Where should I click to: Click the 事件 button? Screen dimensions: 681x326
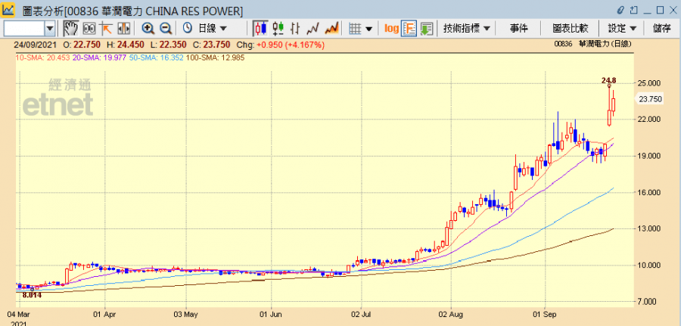pos(519,28)
